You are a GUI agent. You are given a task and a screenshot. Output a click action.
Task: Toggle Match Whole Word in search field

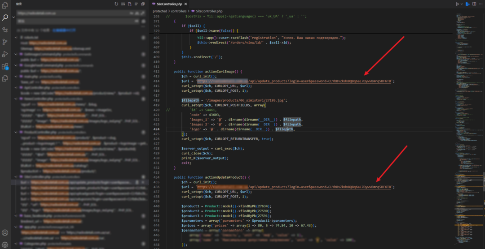pos(137,13)
